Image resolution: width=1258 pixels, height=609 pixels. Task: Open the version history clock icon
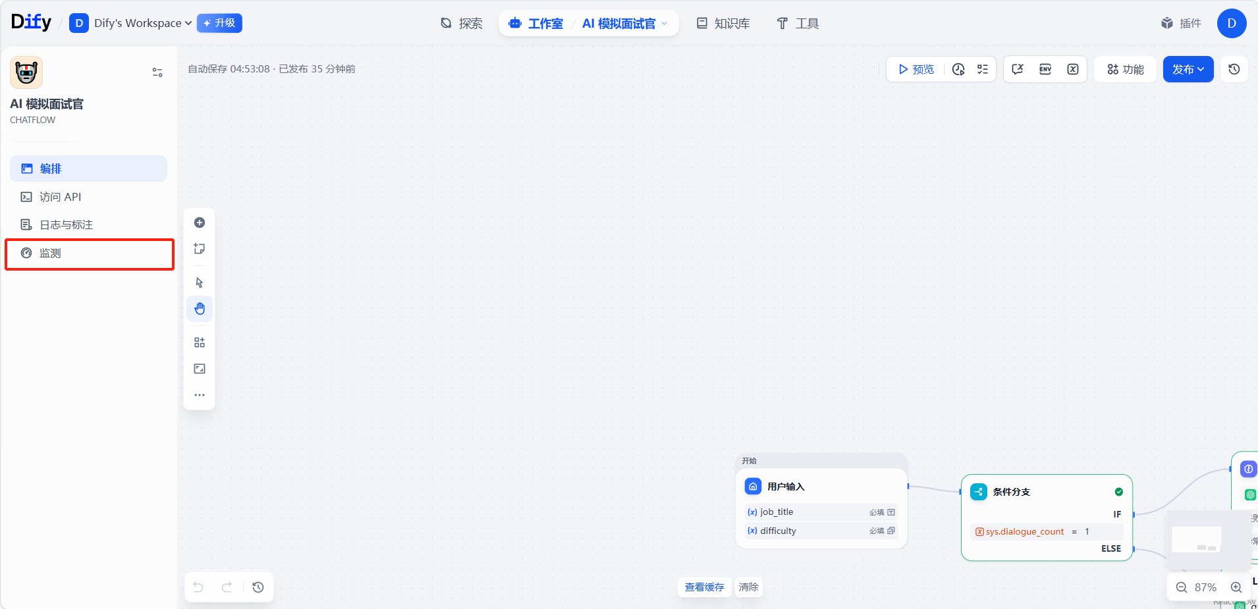tap(1234, 69)
